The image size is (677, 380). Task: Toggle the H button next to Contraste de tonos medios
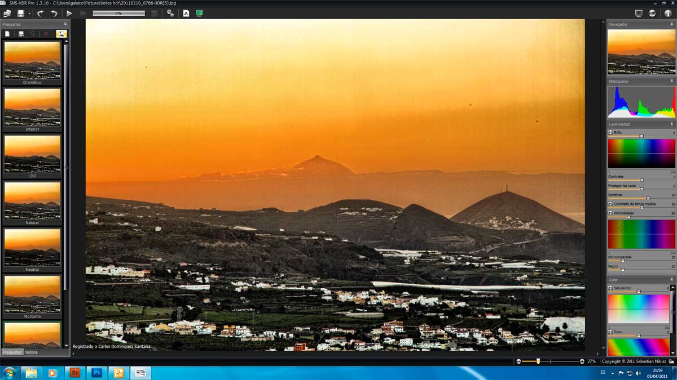610,203
